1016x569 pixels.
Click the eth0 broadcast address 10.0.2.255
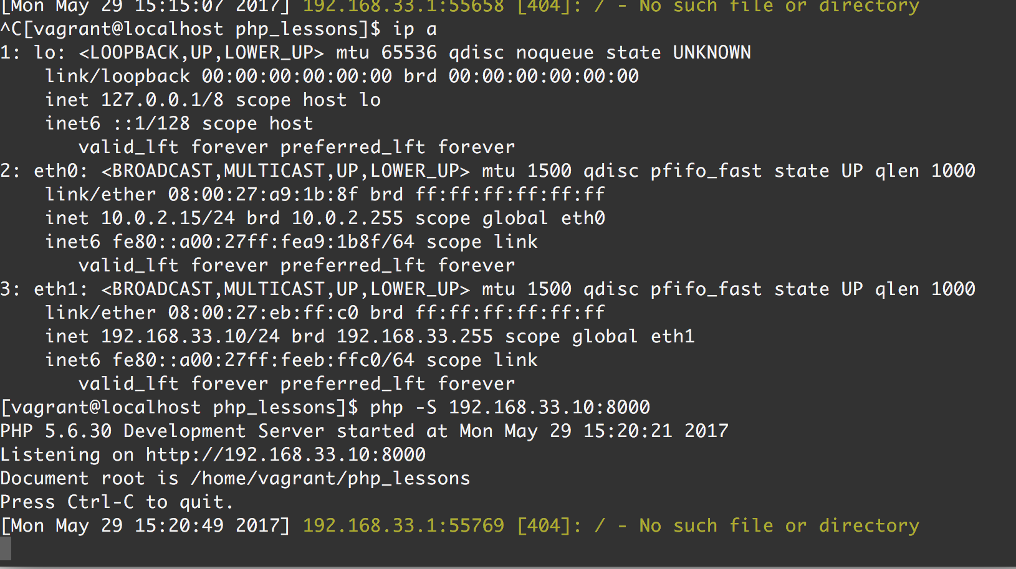pyautogui.click(x=347, y=219)
